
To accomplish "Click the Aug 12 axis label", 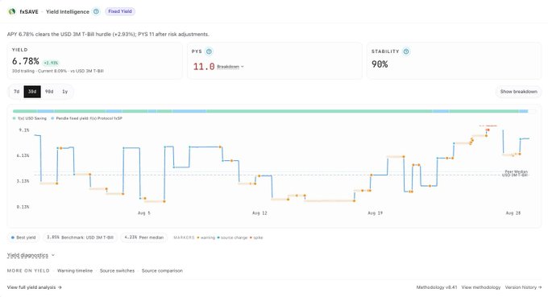I will (x=259, y=213).
